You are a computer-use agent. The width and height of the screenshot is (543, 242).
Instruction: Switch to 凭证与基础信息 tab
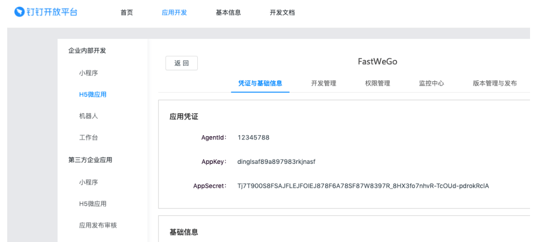260,83
